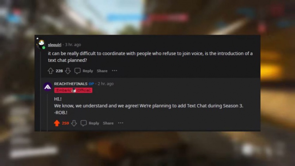Share the REACHTHEFINALS comment
This screenshot has height=166, width=295.
(108, 123)
